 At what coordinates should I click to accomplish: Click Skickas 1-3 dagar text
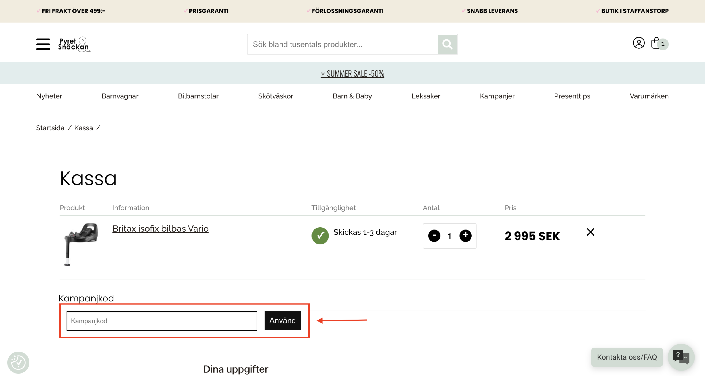(365, 232)
